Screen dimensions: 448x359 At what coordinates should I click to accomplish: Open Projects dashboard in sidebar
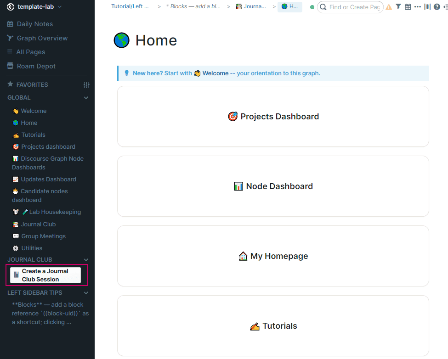point(44,147)
